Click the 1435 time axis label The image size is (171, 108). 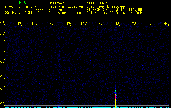84,23
